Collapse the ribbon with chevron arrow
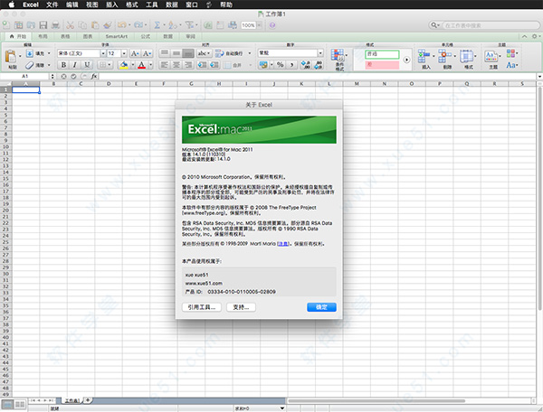Viewport: 543px width, 412px height. click(x=525, y=36)
